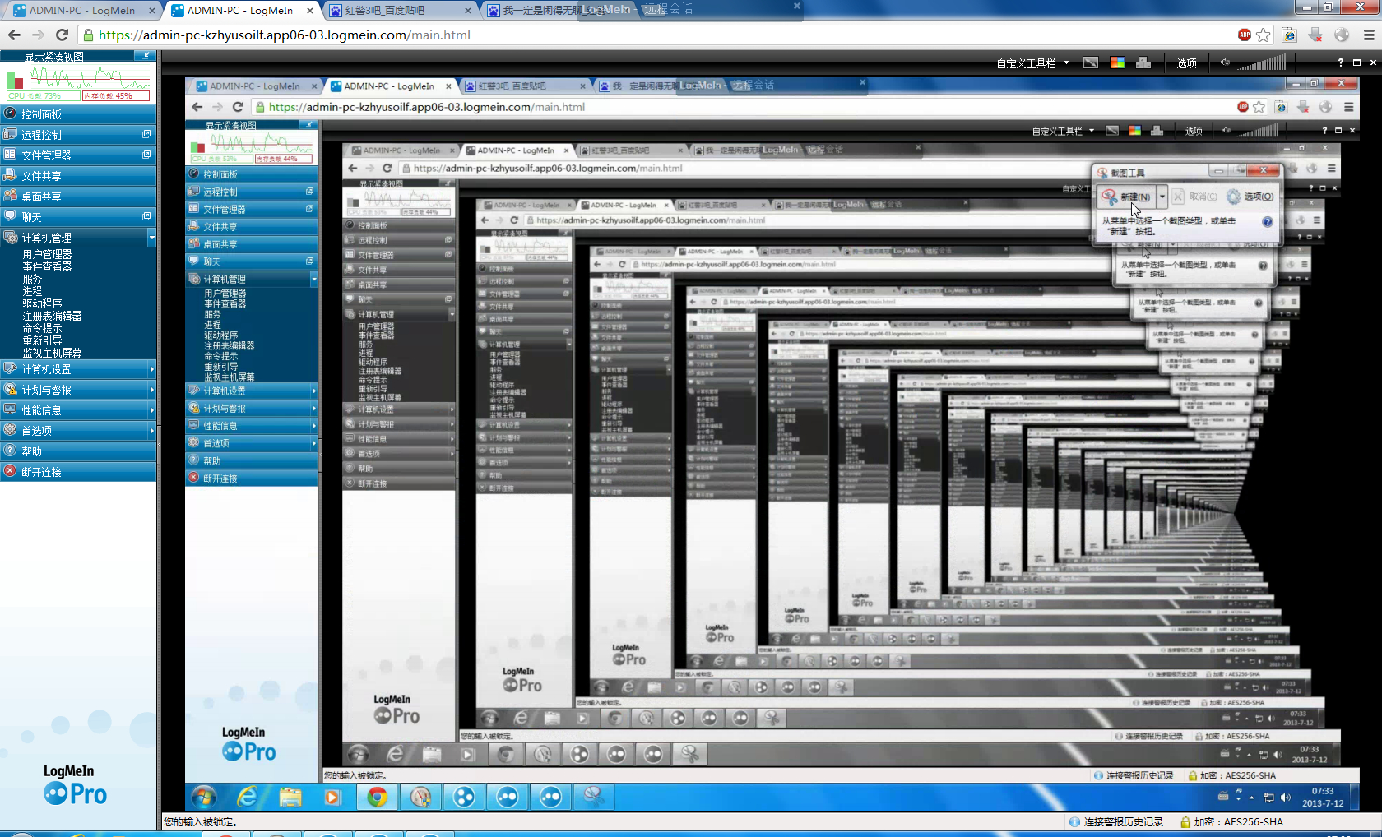Open 文件管理器 in outer sidebar

pyautogui.click(x=78, y=155)
